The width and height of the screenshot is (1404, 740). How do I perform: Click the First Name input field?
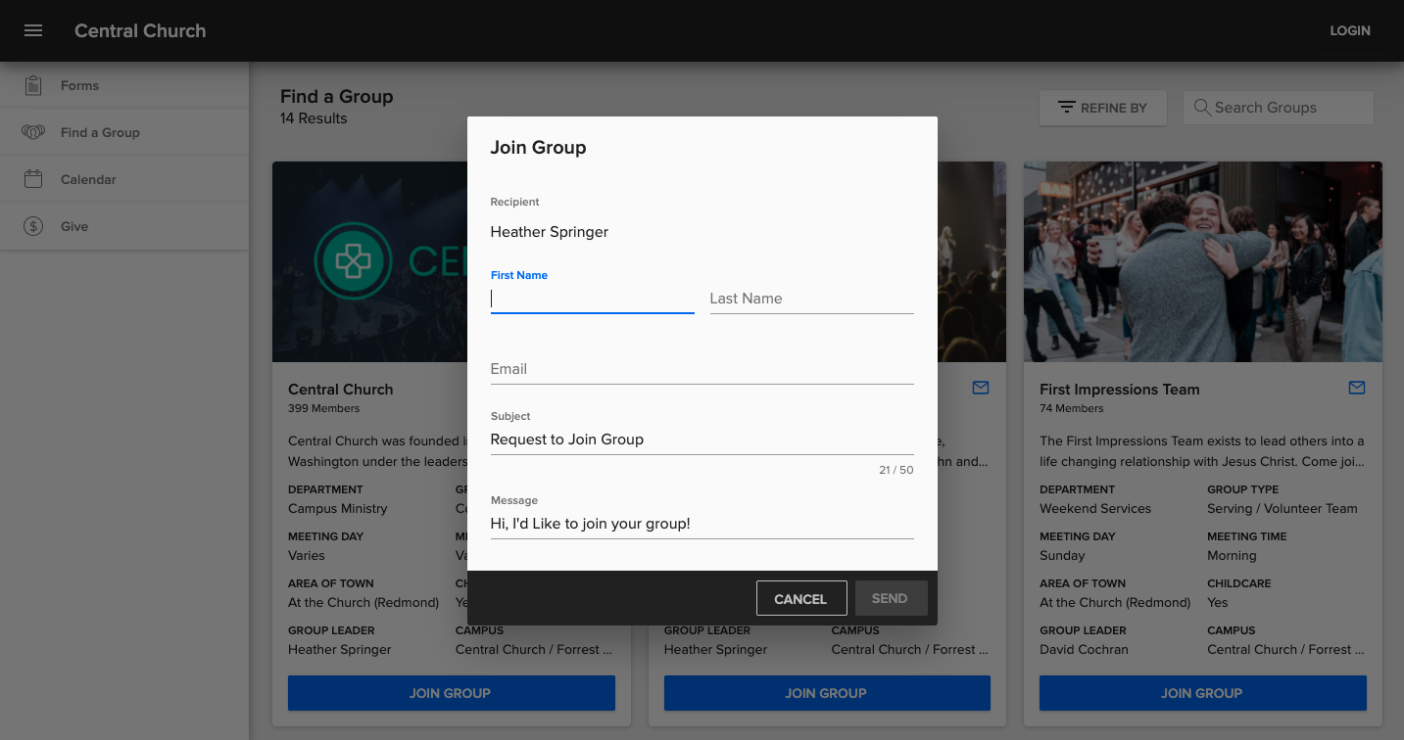(x=592, y=299)
